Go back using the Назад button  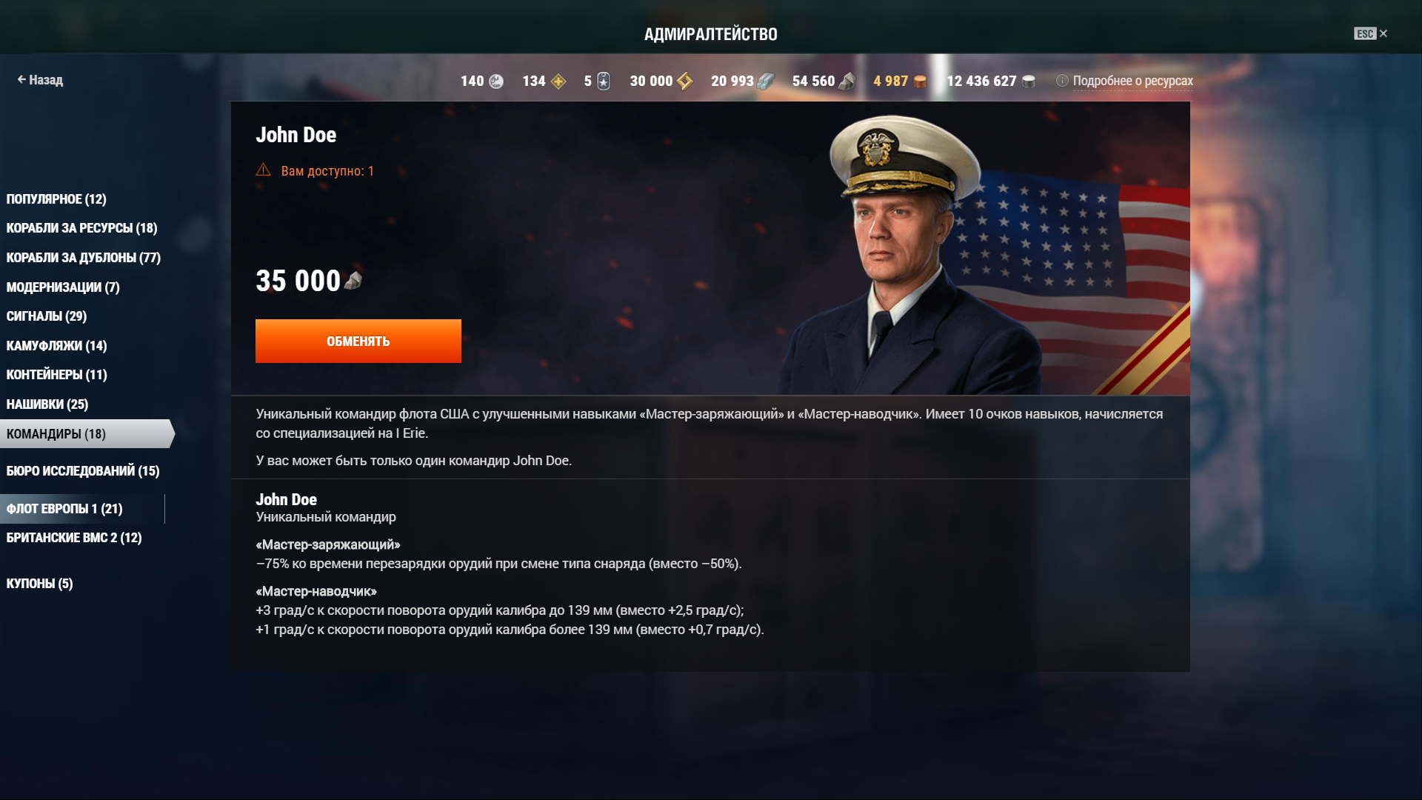click(x=40, y=79)
